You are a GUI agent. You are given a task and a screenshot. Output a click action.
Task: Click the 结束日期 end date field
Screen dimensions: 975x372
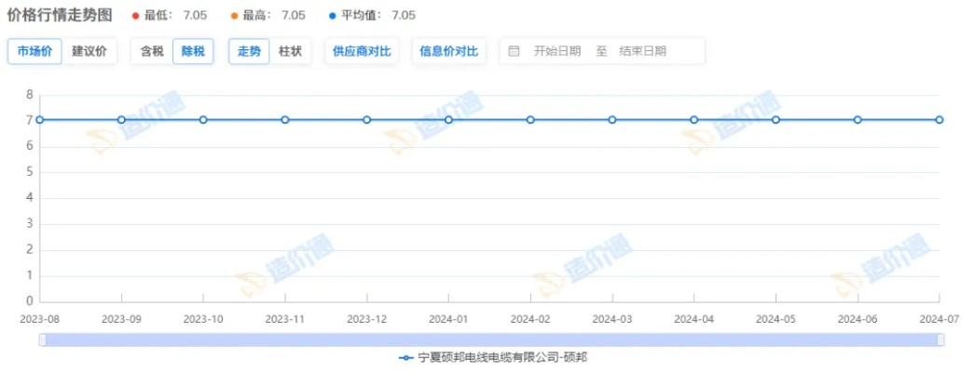point(642,51)
